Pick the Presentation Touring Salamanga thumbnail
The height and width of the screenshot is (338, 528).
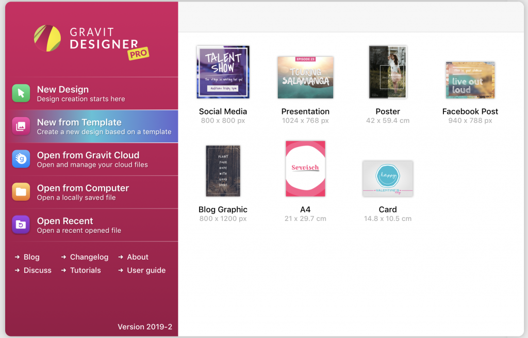(305, 77)
